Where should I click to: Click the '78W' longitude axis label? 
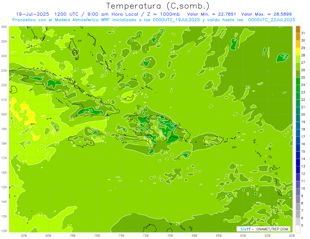tap(73, 235)
